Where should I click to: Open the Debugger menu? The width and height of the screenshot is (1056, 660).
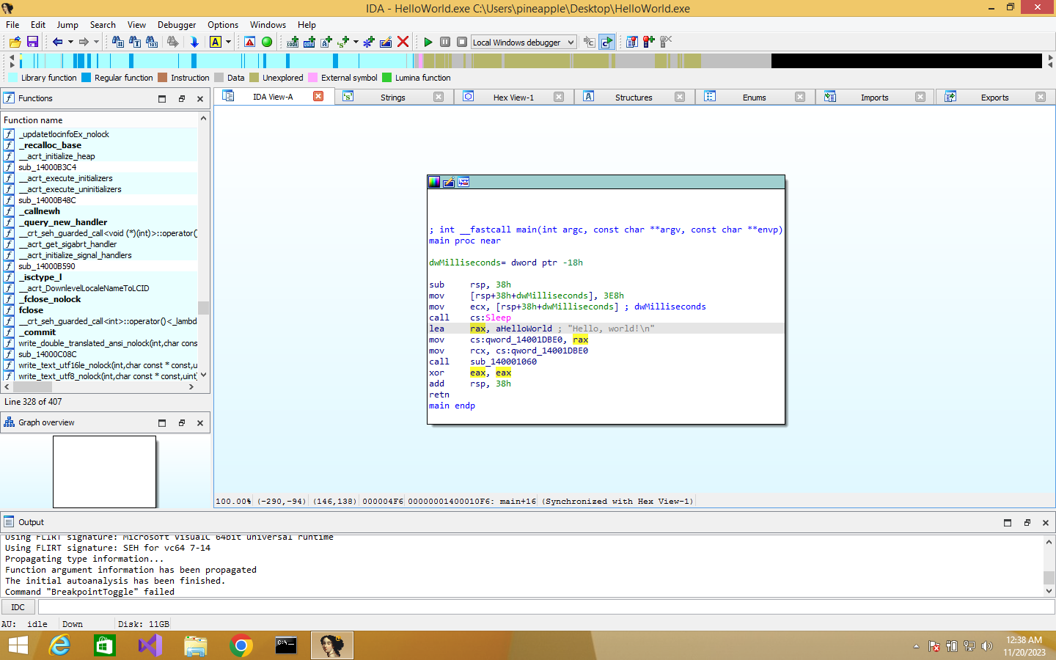click(x=177, y=25)
